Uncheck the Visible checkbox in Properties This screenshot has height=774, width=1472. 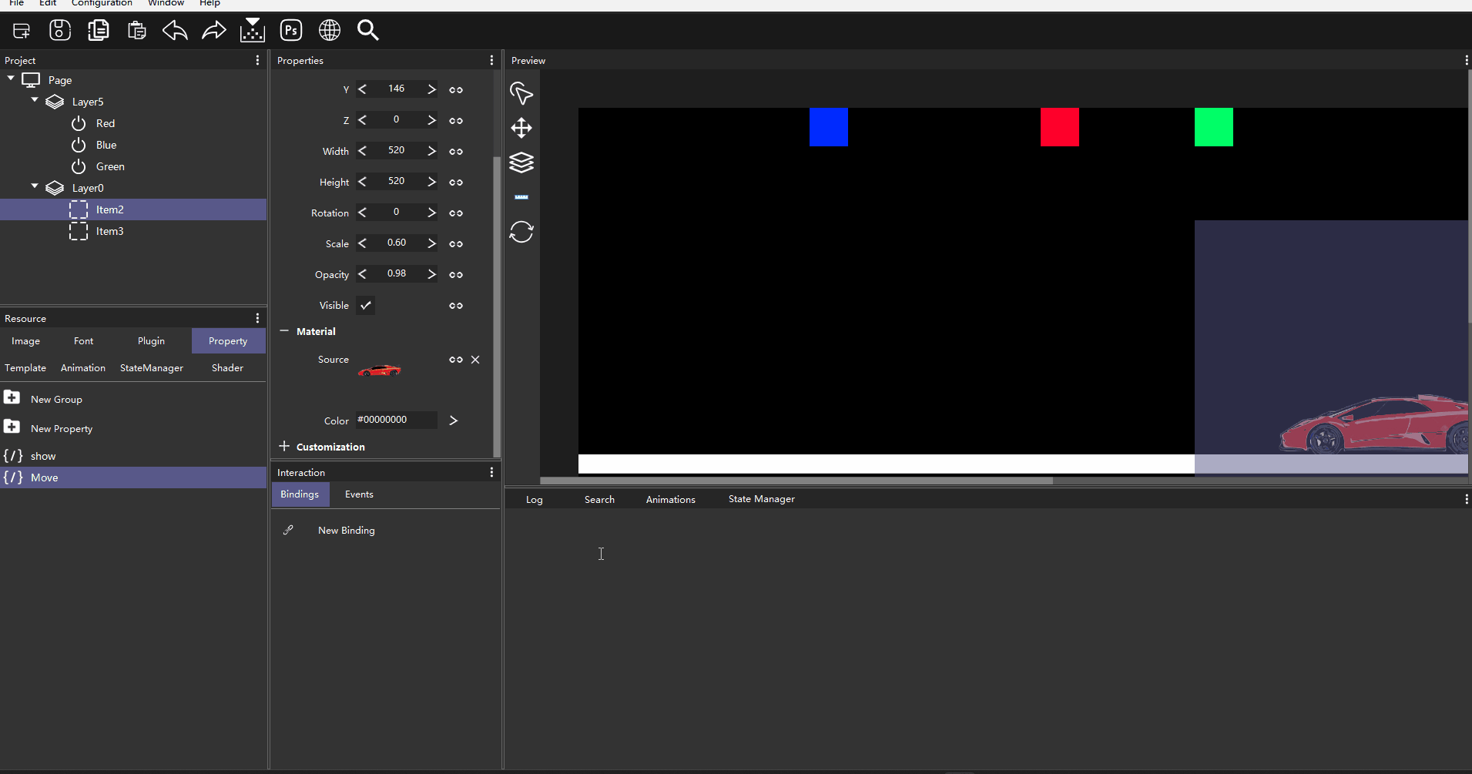(x=366, y=305)
